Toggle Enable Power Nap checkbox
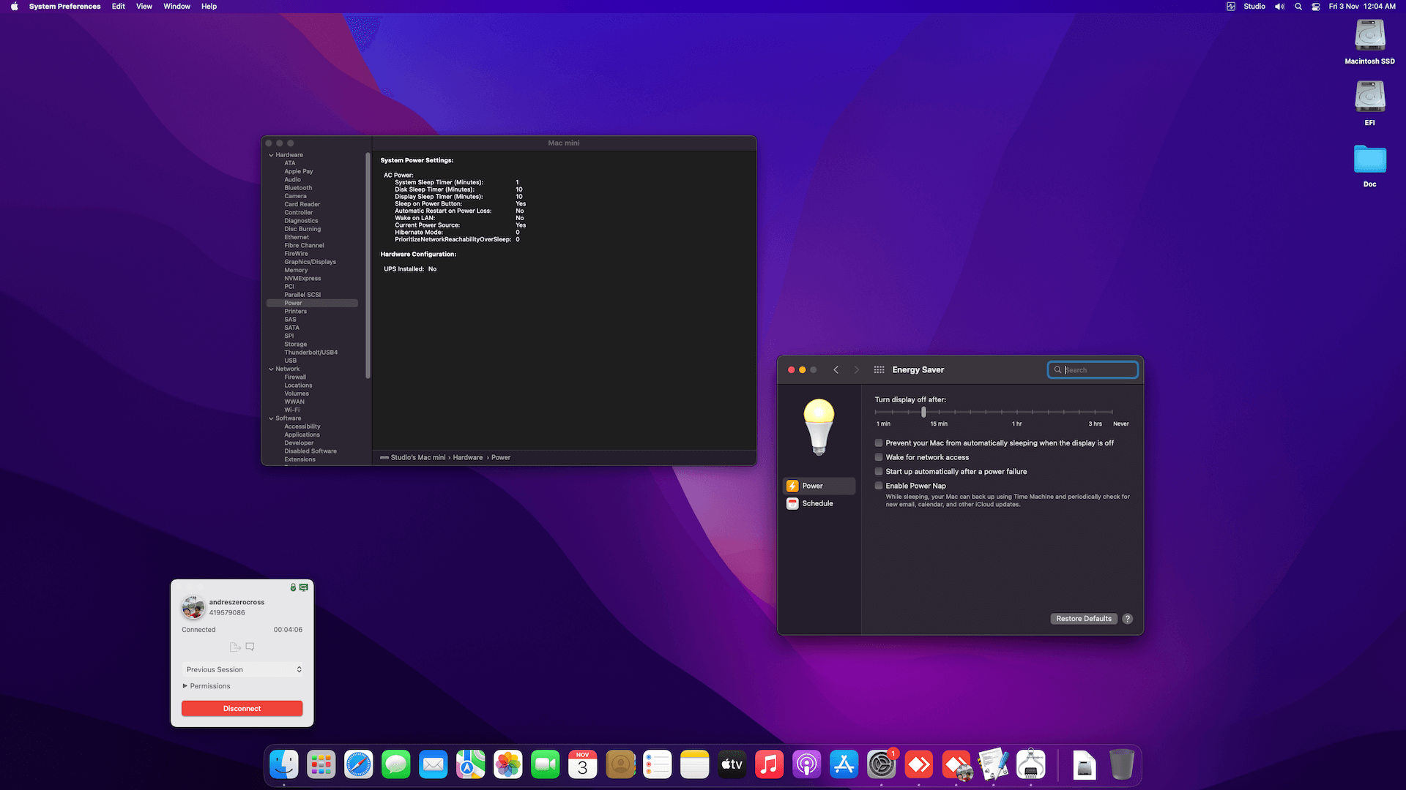Image resolution: width=1406 pixels, height=790 pixels. pos(879,486)
